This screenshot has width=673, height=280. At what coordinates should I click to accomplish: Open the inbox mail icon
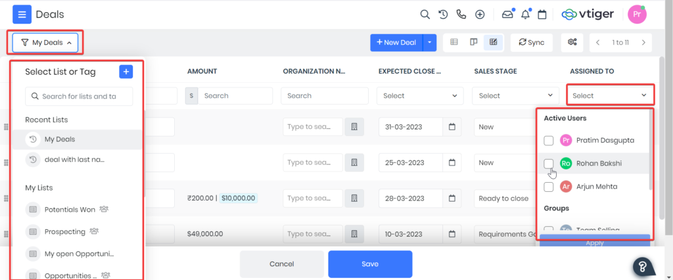coord(507,14)
